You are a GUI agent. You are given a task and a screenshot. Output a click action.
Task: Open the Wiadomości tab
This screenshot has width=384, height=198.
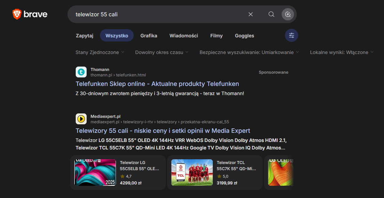[184, 36]
